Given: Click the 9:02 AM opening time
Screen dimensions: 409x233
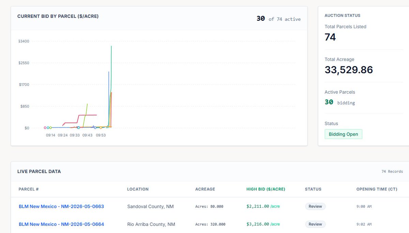Looking at the screenshot, I should pos(364,224).
